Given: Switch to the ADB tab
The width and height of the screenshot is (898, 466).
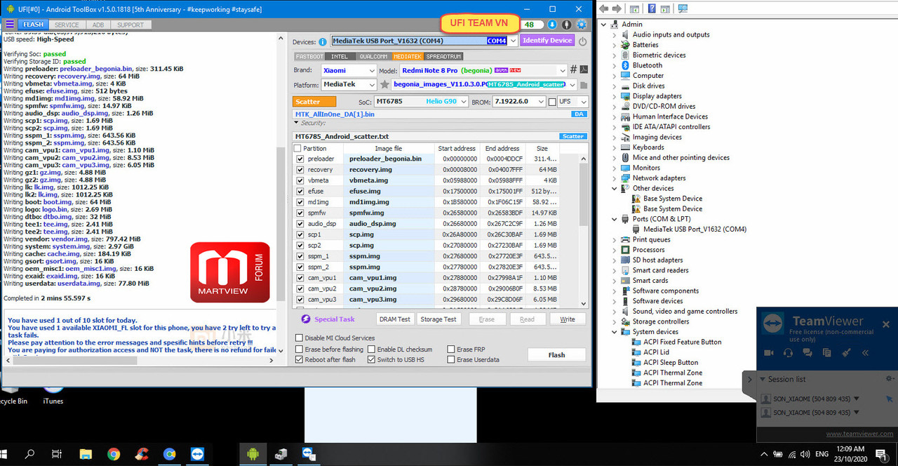Looking at the screenshot, I should point(98,25).
